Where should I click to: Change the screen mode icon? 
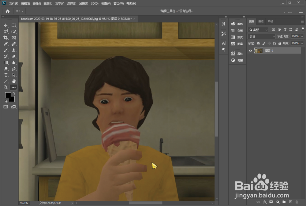(13, 107)
